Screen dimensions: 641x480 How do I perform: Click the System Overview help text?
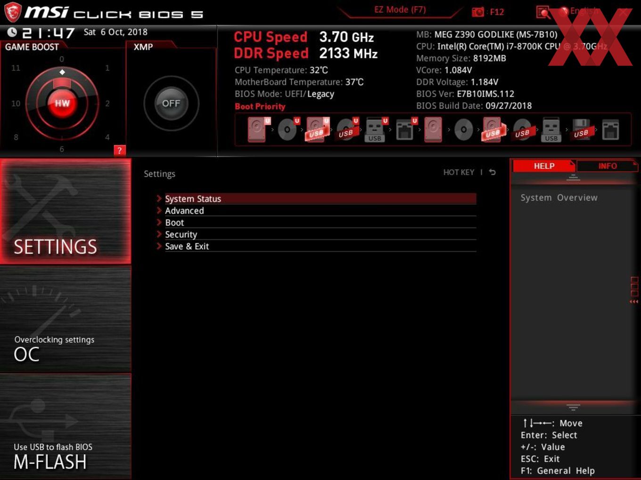(x=559, y=198)
